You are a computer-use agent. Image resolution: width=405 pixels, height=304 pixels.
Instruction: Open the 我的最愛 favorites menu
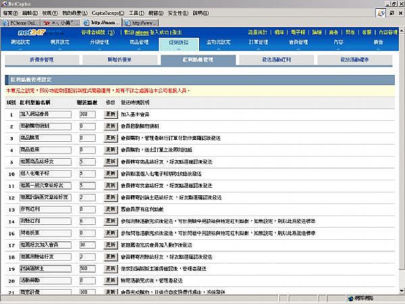(74, 12)
